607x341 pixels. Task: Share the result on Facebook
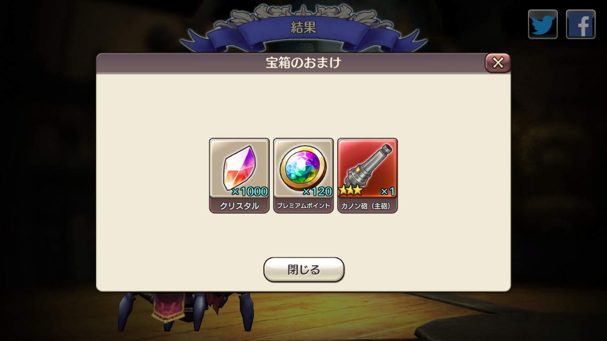(x=581, y=24)
